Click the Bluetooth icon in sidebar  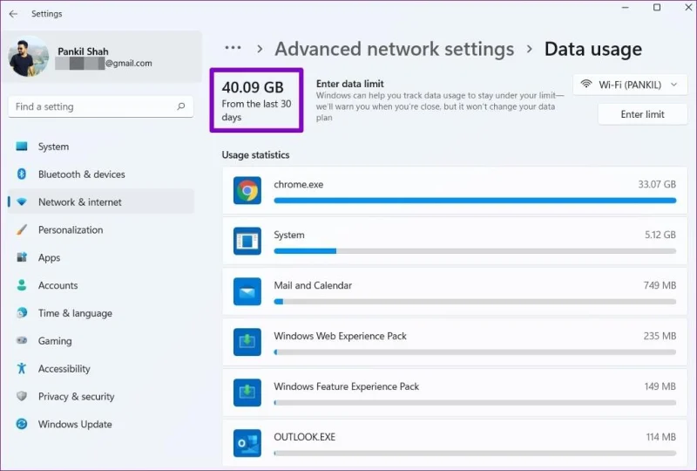point(22,174)
